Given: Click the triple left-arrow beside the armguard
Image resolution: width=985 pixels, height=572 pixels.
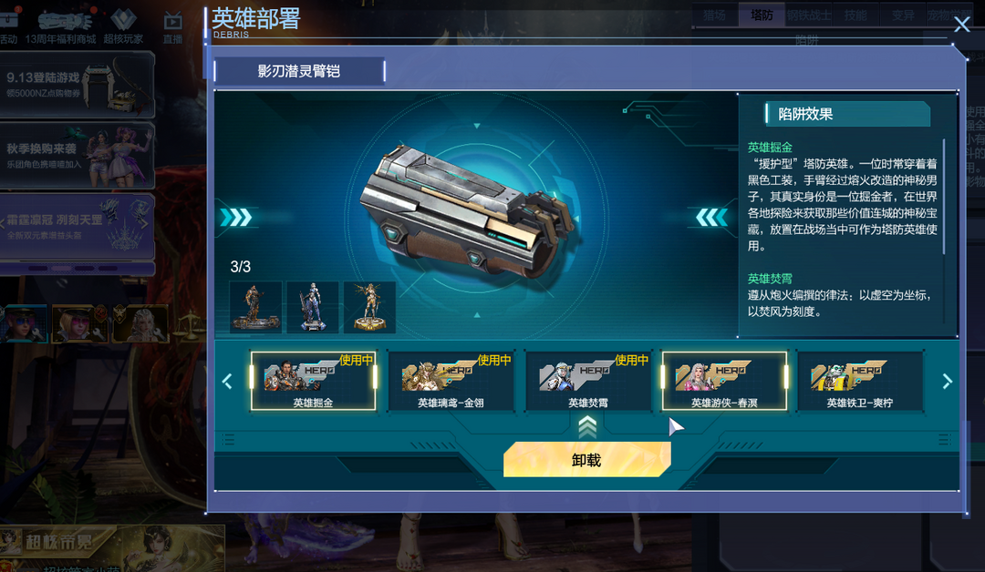Looking at the screenshot, I should (711, 218).
